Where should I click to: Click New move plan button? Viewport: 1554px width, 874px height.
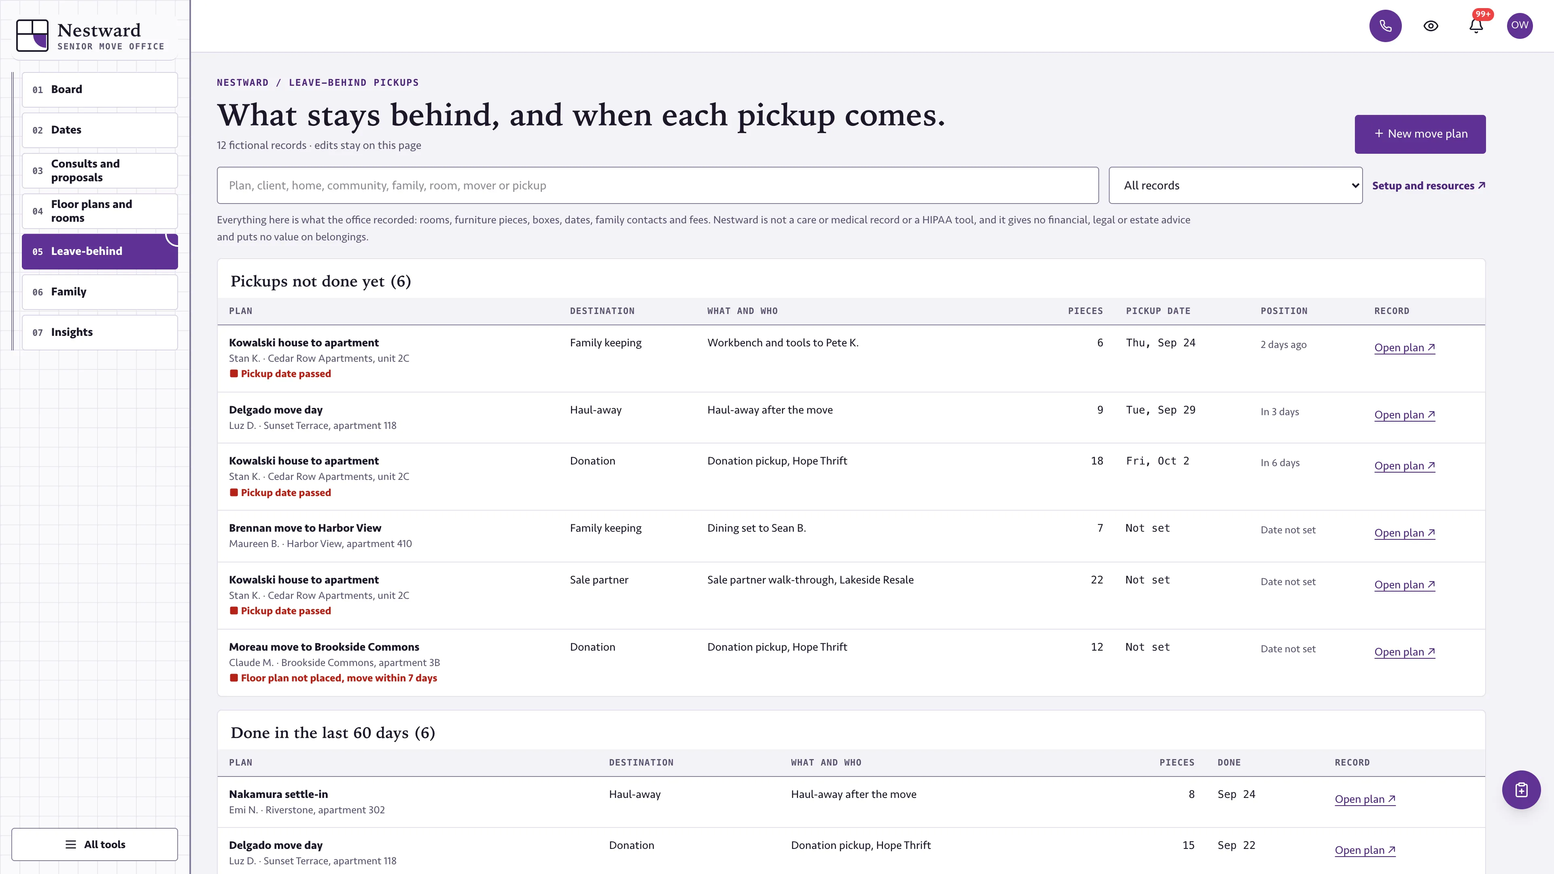tap(1420, 134)
